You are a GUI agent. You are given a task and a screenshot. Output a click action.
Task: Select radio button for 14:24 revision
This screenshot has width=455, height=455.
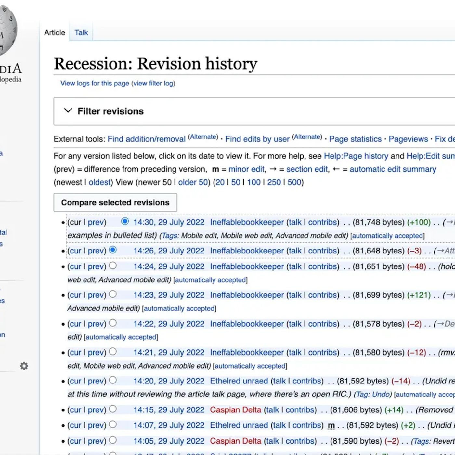[x=113, y=266]
